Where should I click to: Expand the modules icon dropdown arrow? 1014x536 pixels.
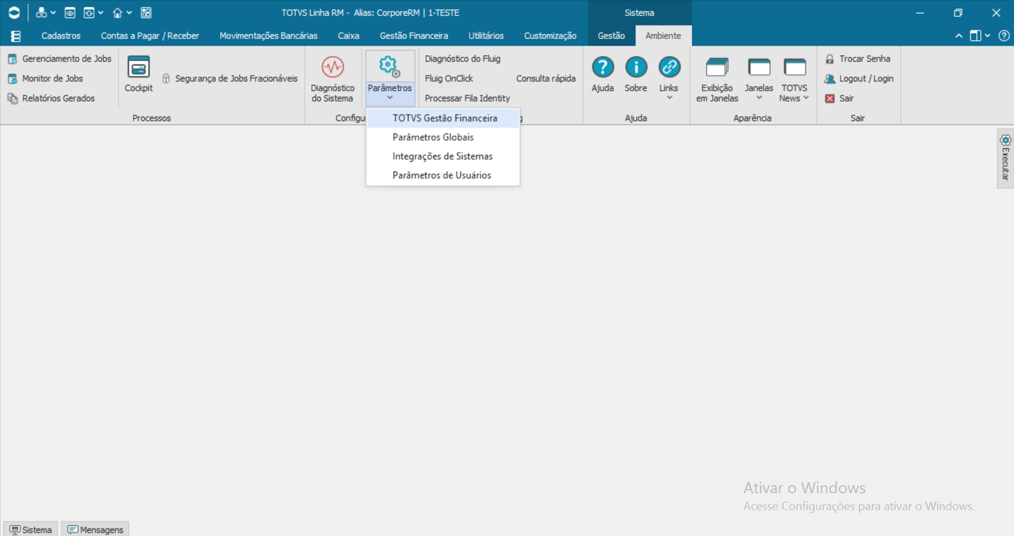click(x=53, y=13)
